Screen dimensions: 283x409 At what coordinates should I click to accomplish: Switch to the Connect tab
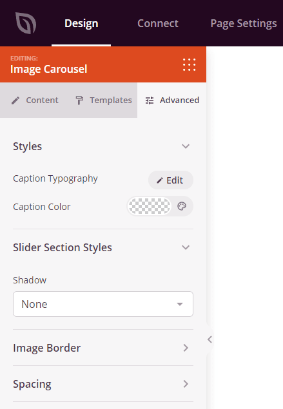tap(158, 23)
